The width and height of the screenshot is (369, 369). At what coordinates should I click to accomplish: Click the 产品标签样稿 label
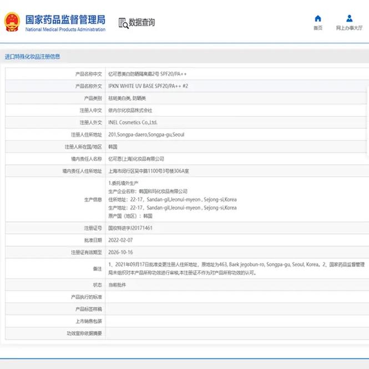tap(88, 309)
